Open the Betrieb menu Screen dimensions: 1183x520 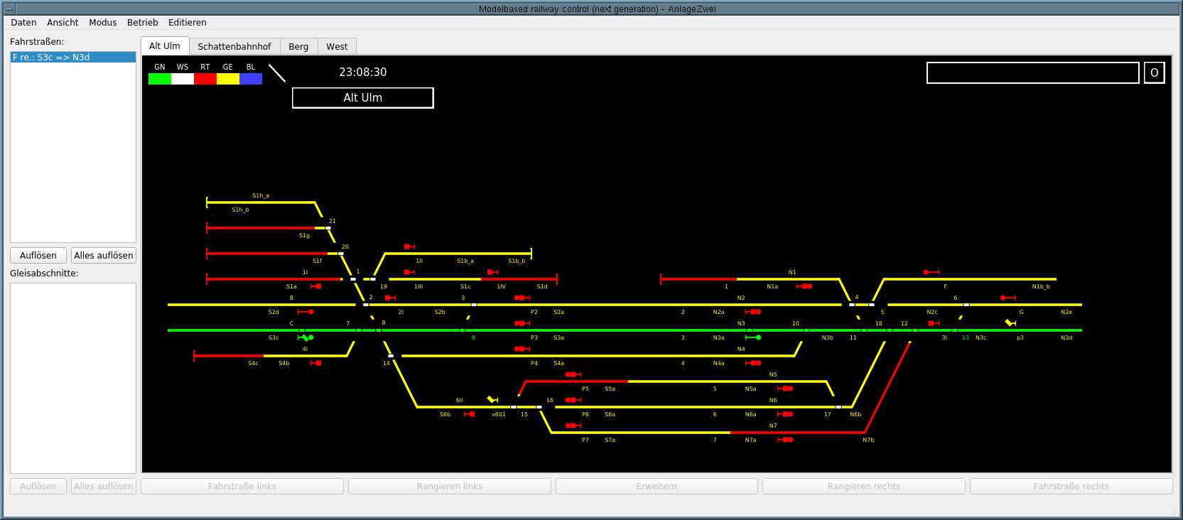coord(142,23)
